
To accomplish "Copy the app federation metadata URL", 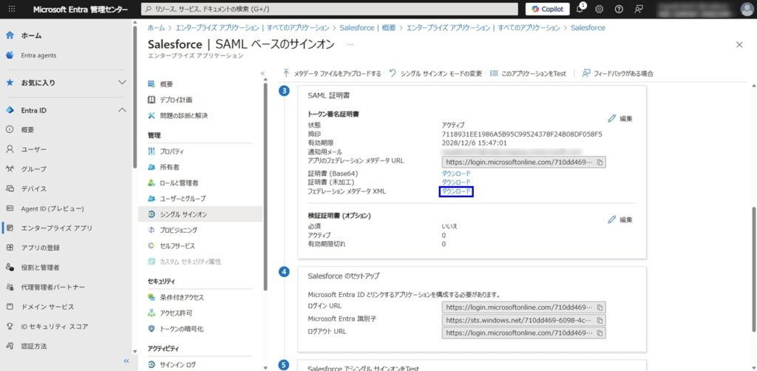I will click(x=600, y=162).
